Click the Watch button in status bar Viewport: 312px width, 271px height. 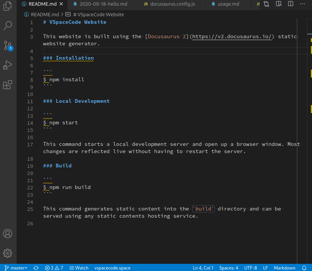(x=79, y=268)
